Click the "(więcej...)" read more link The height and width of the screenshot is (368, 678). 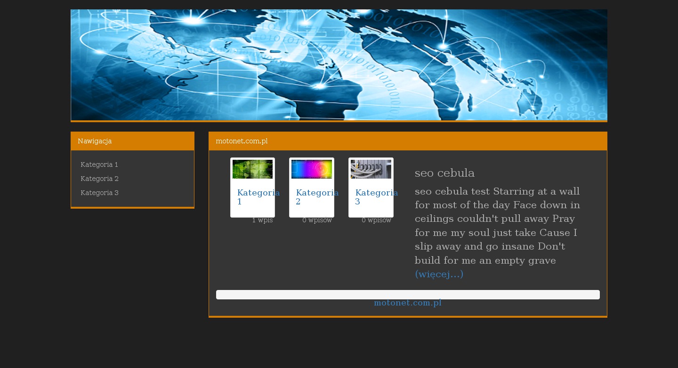point(439,274)
